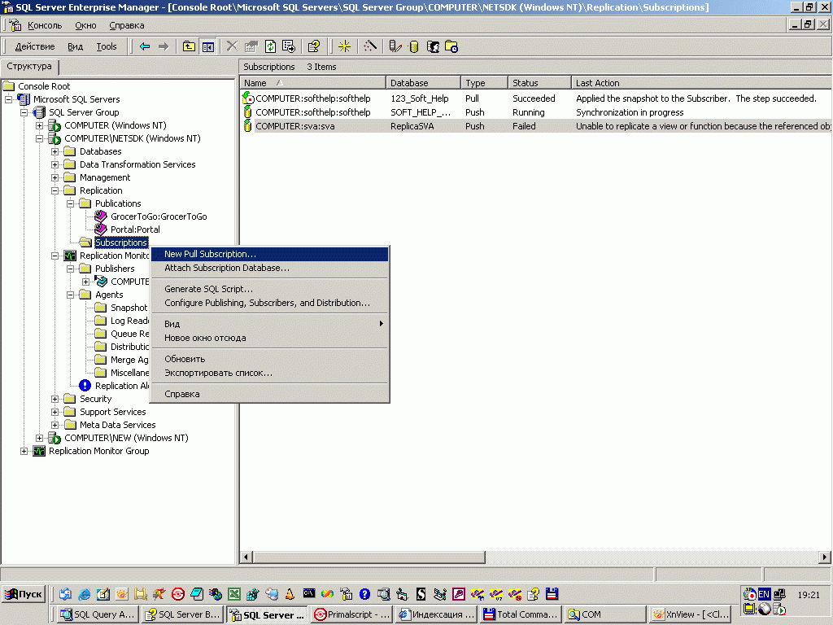
Task: Collapse the SQL Server Group node
Action: click(x=24, y=112)
